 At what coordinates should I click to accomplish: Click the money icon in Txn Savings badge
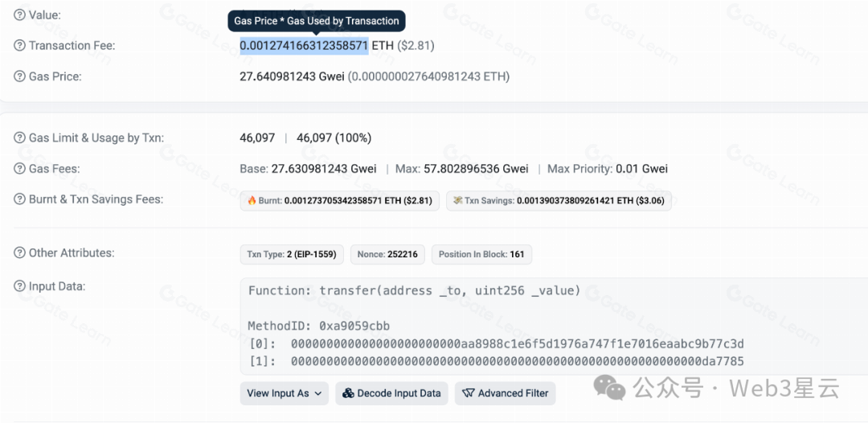coord(458,200)
